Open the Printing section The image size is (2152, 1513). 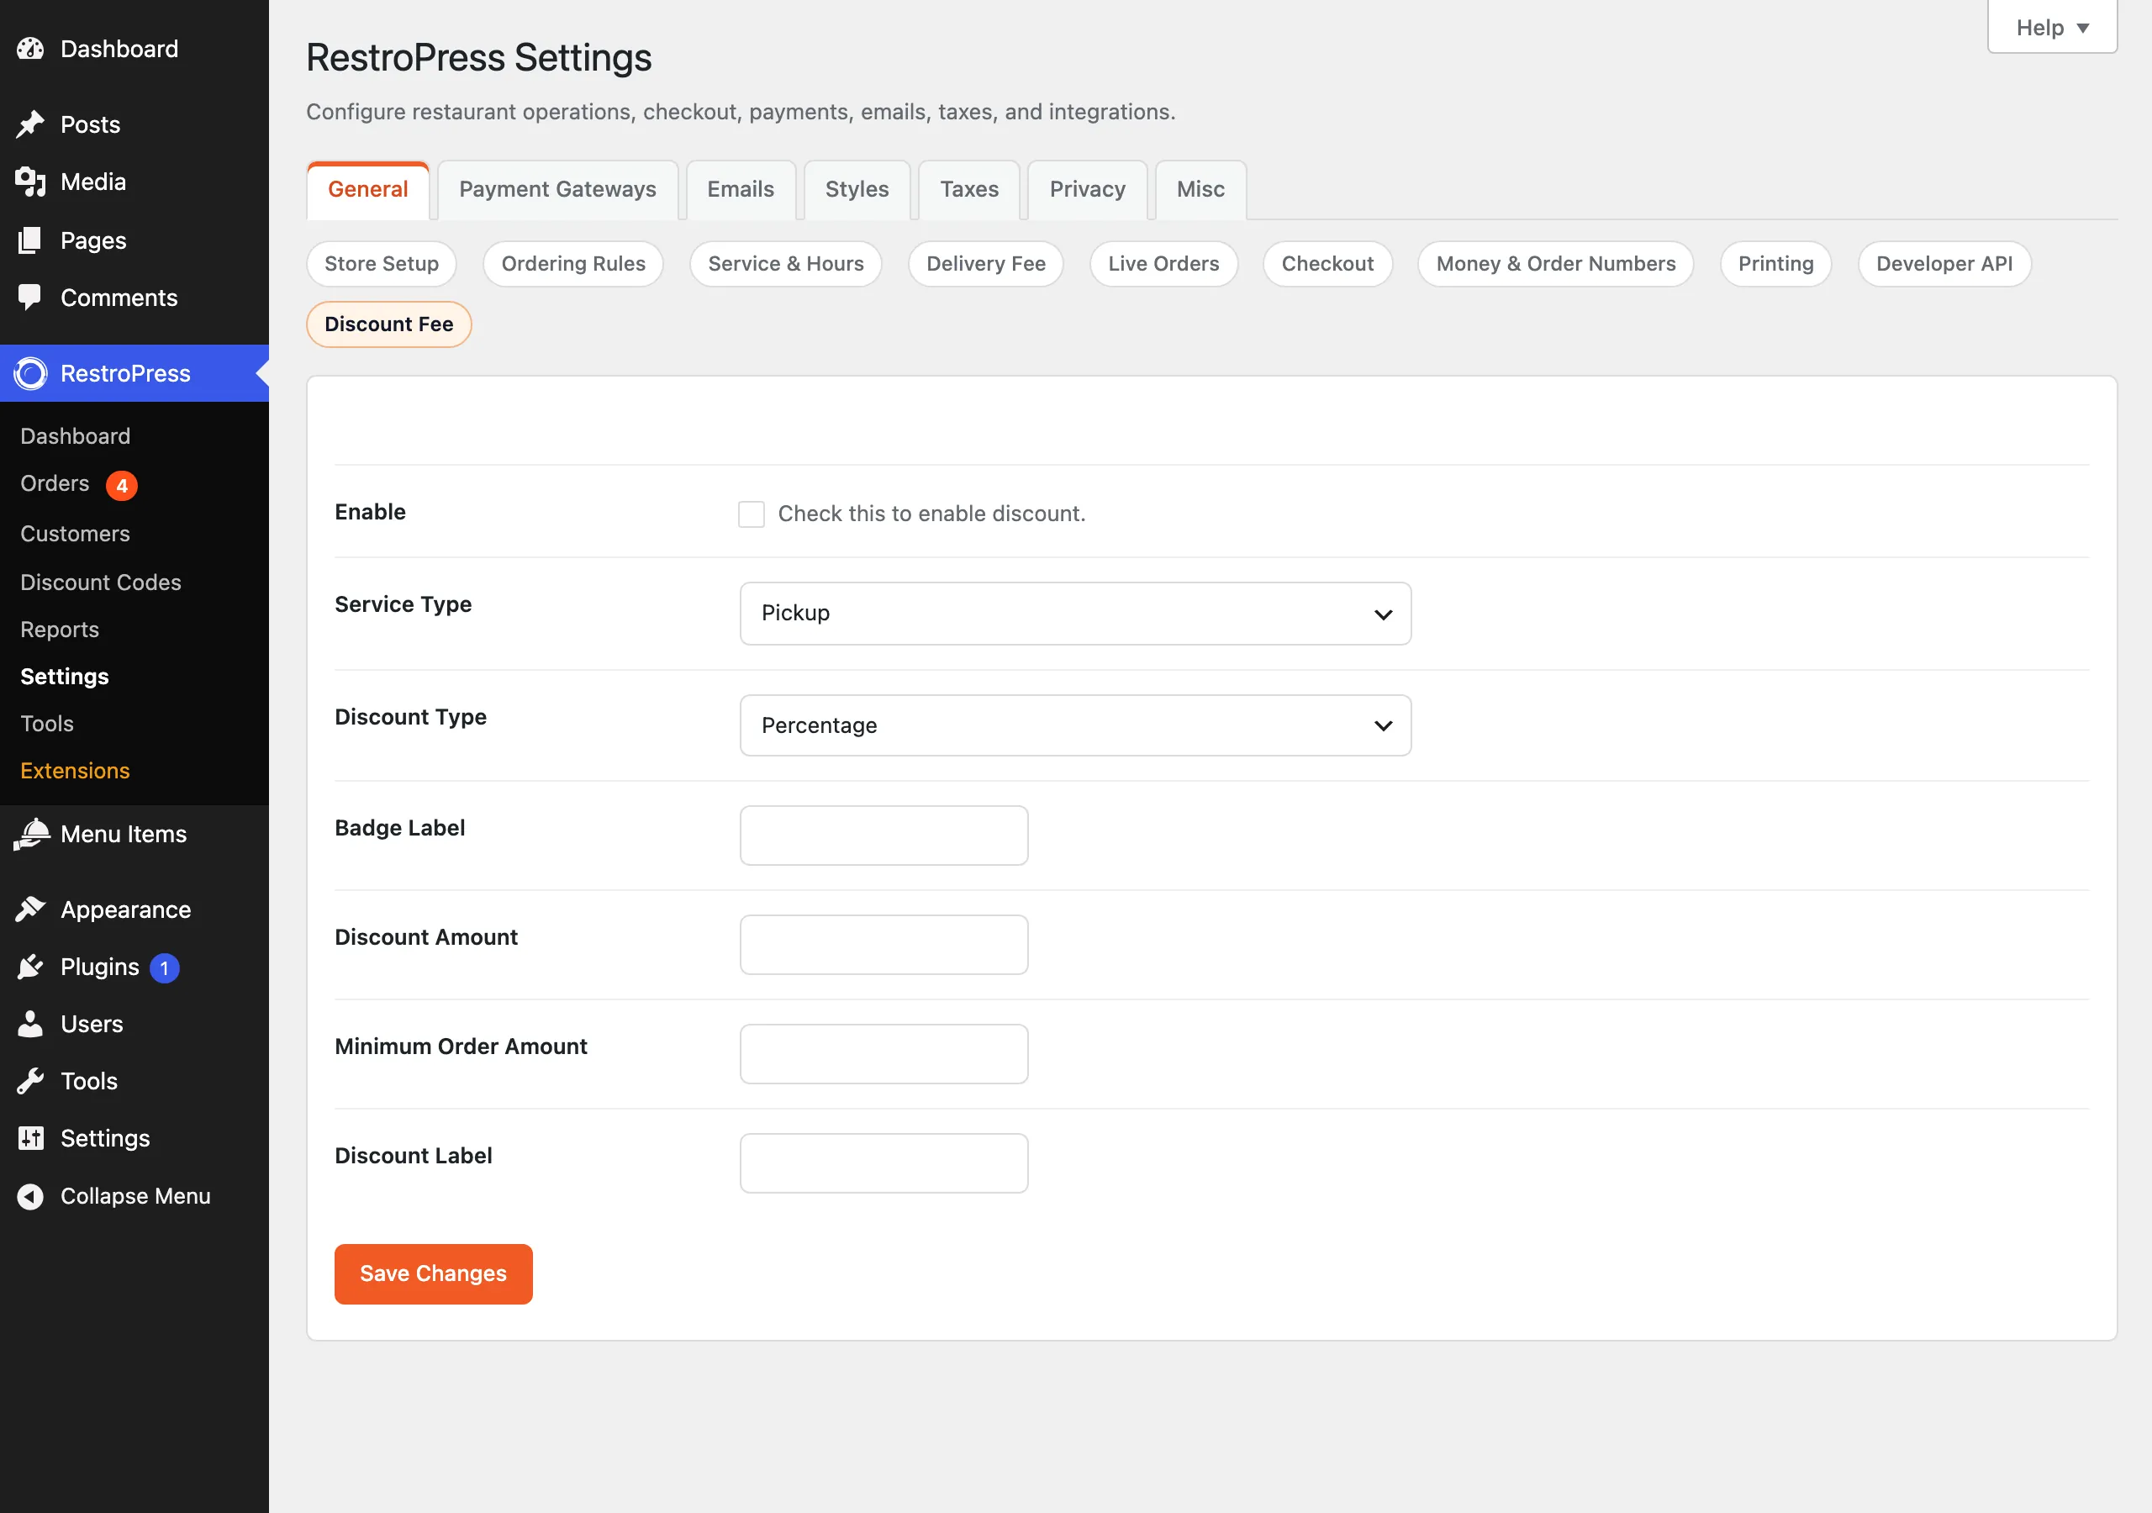1775,263
